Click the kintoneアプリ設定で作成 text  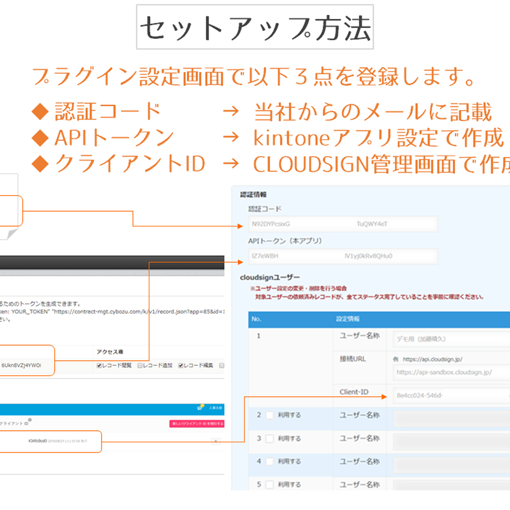click(379, 137)
